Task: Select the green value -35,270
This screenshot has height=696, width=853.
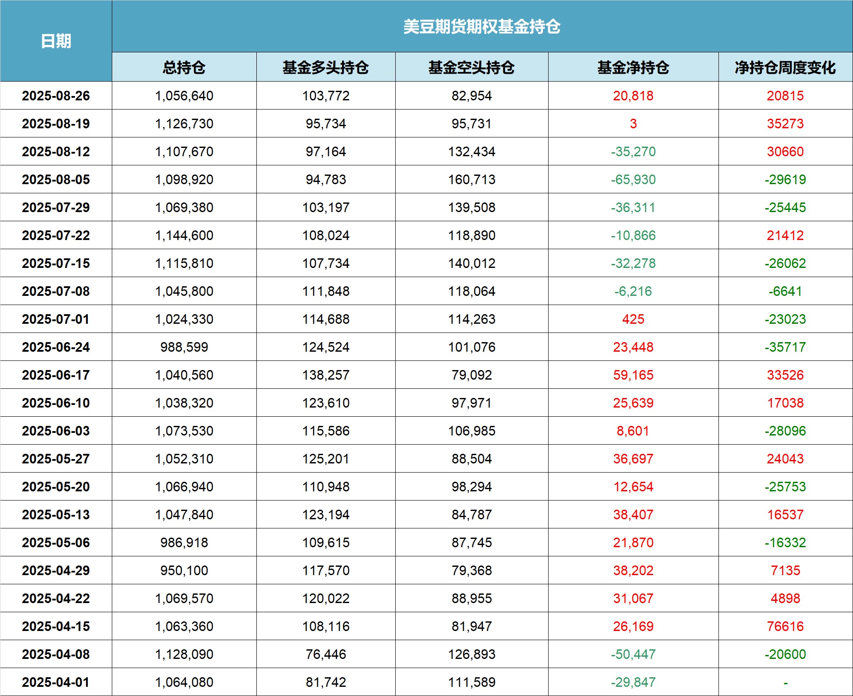Action: (x=633, y=151)
